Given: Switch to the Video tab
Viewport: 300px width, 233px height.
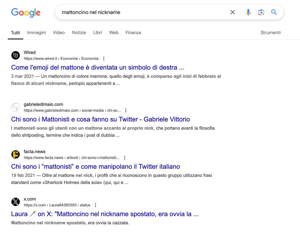Looking at the screenshot, I should point(59,33).
